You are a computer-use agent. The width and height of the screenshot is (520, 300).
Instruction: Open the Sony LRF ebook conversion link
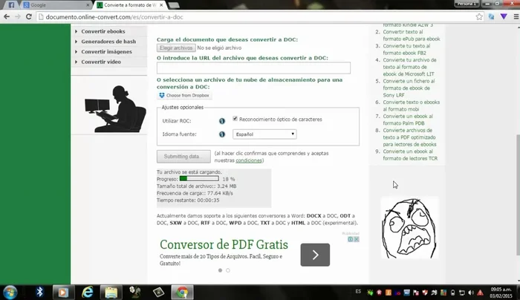pyautogui.click(x=409, y=88)
